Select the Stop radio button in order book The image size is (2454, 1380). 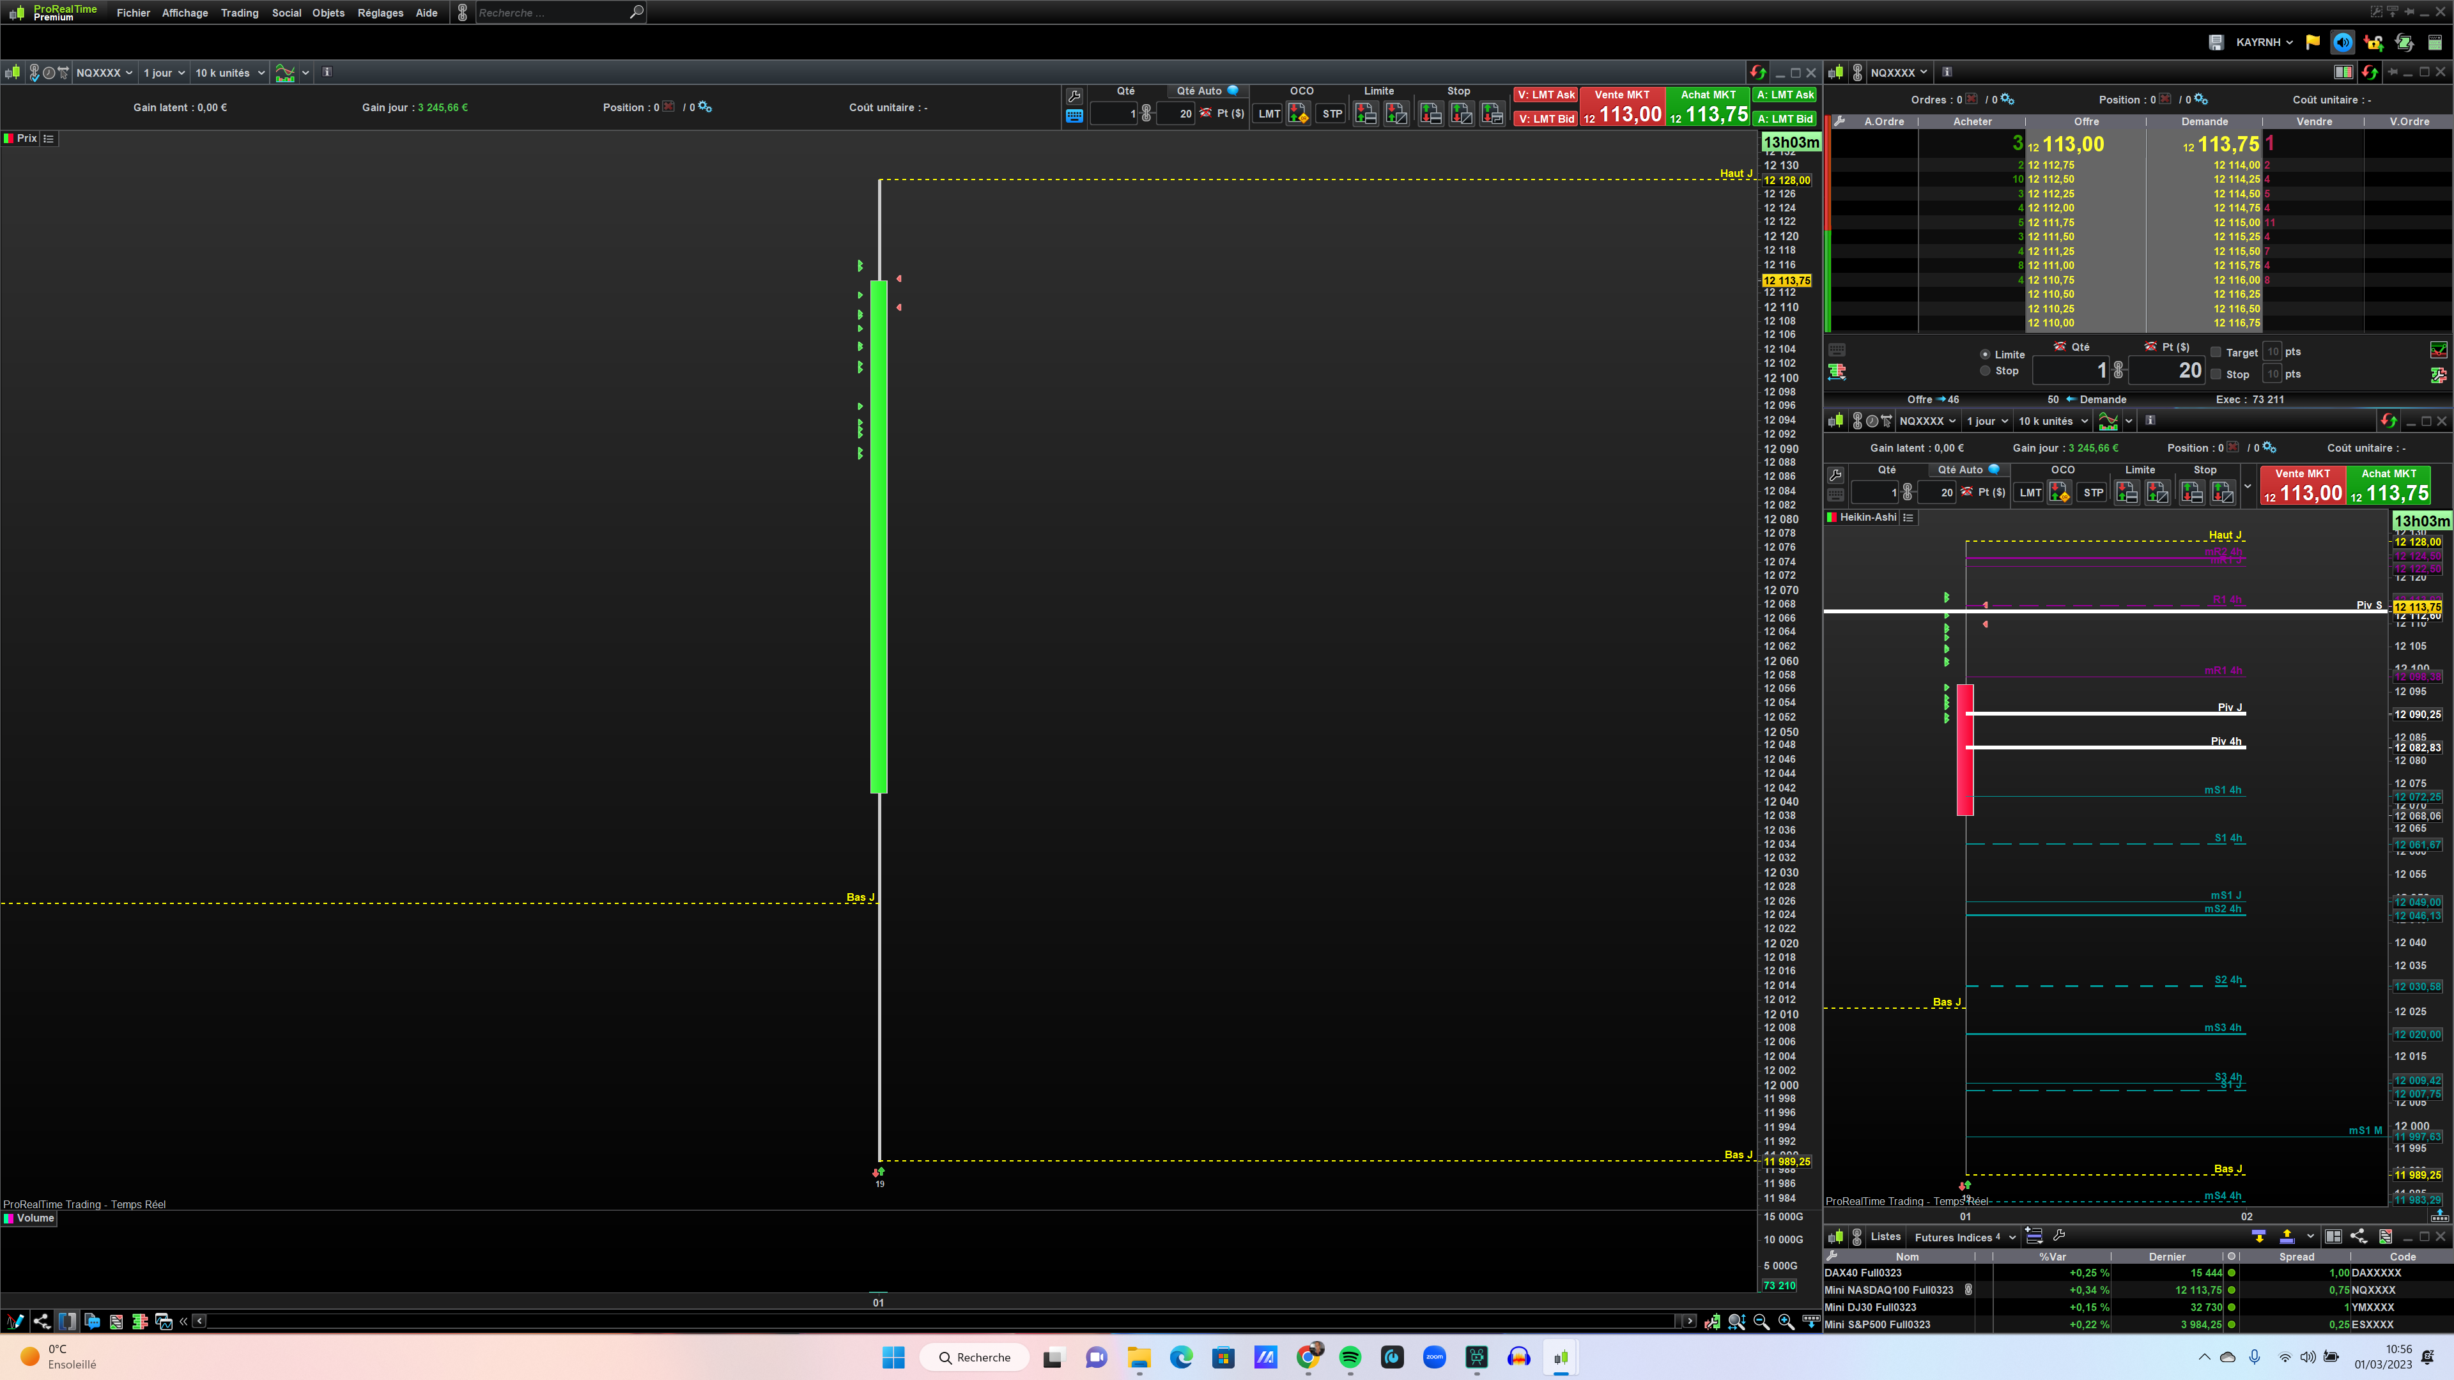click(1986, 371)
